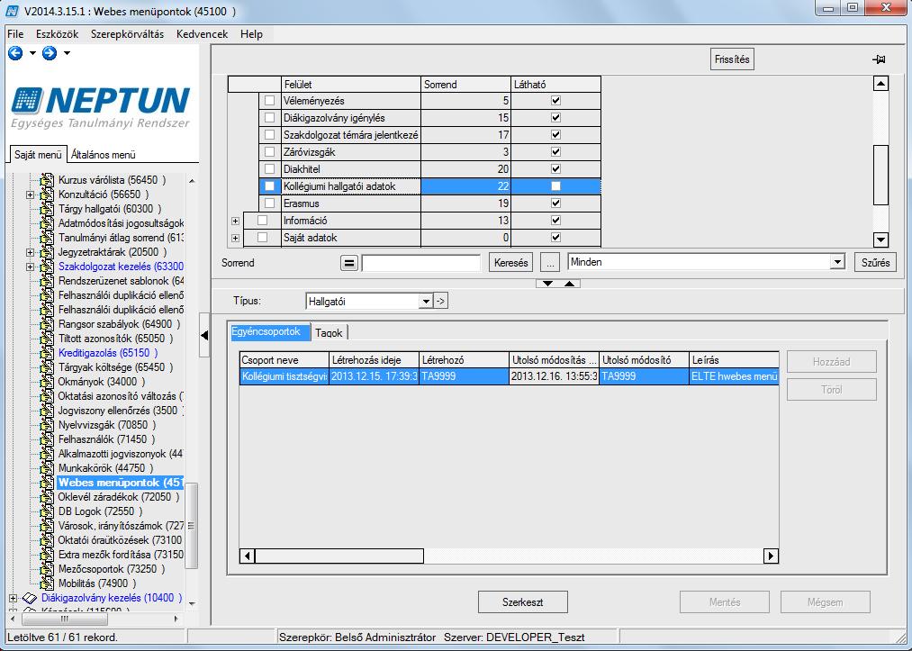Click the DB Logok tree icon
The width and height of the screenshot is (912, 651).
point(47,511)
